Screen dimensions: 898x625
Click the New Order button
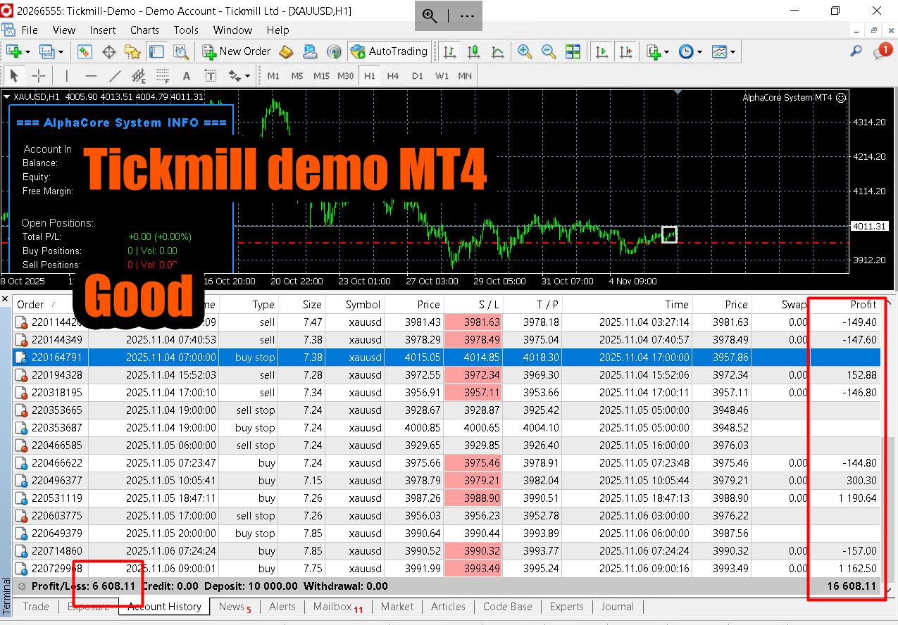236,51
